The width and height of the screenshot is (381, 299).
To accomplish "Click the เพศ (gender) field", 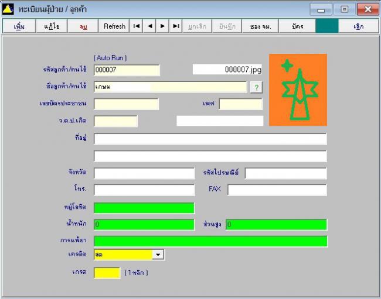I will [241, 104].
